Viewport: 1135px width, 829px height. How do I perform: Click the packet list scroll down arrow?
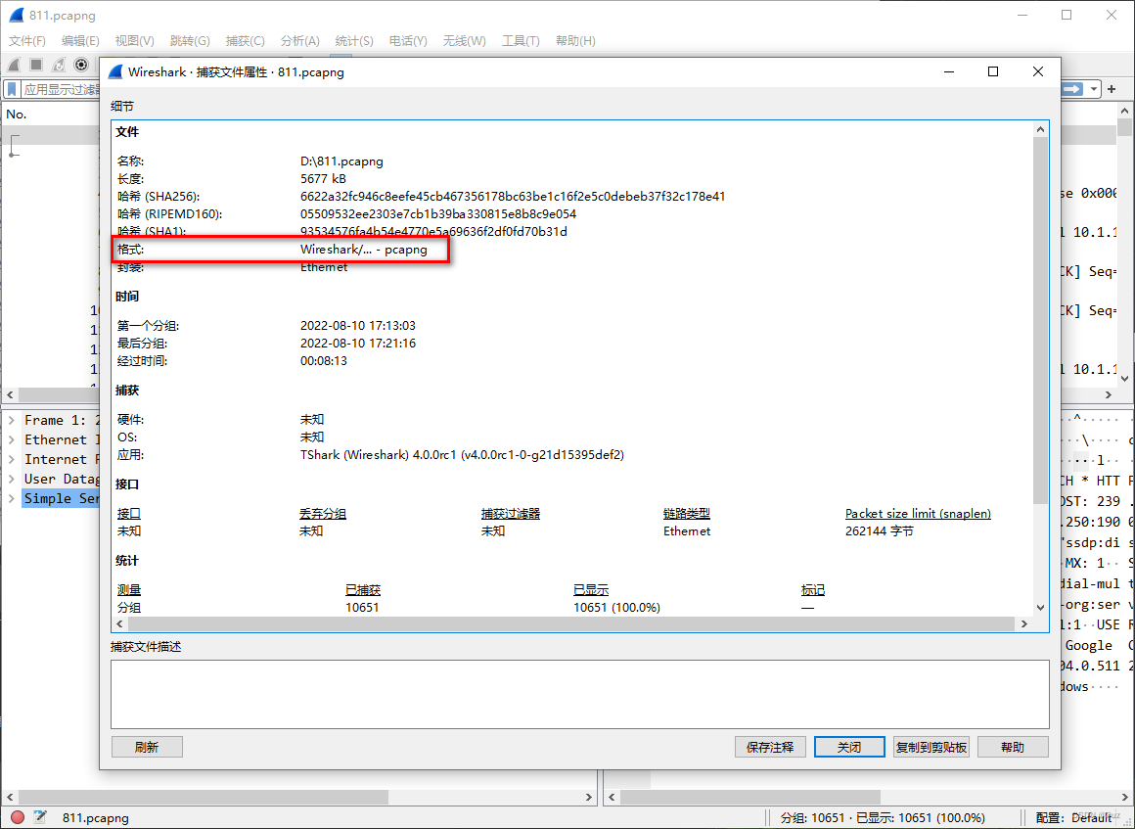(x=1124, y=378)
